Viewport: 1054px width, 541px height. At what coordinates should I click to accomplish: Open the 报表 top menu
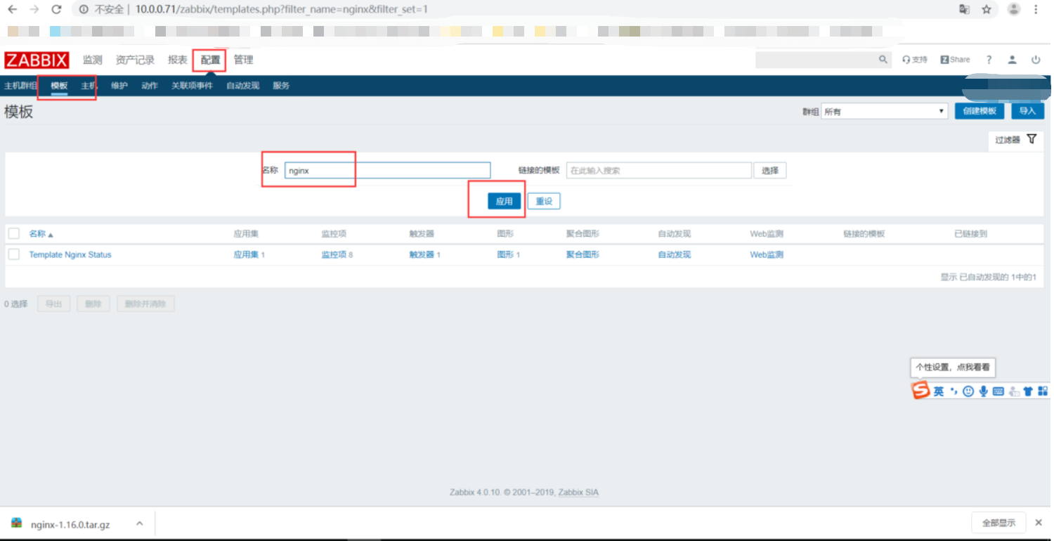coord(178,60)
